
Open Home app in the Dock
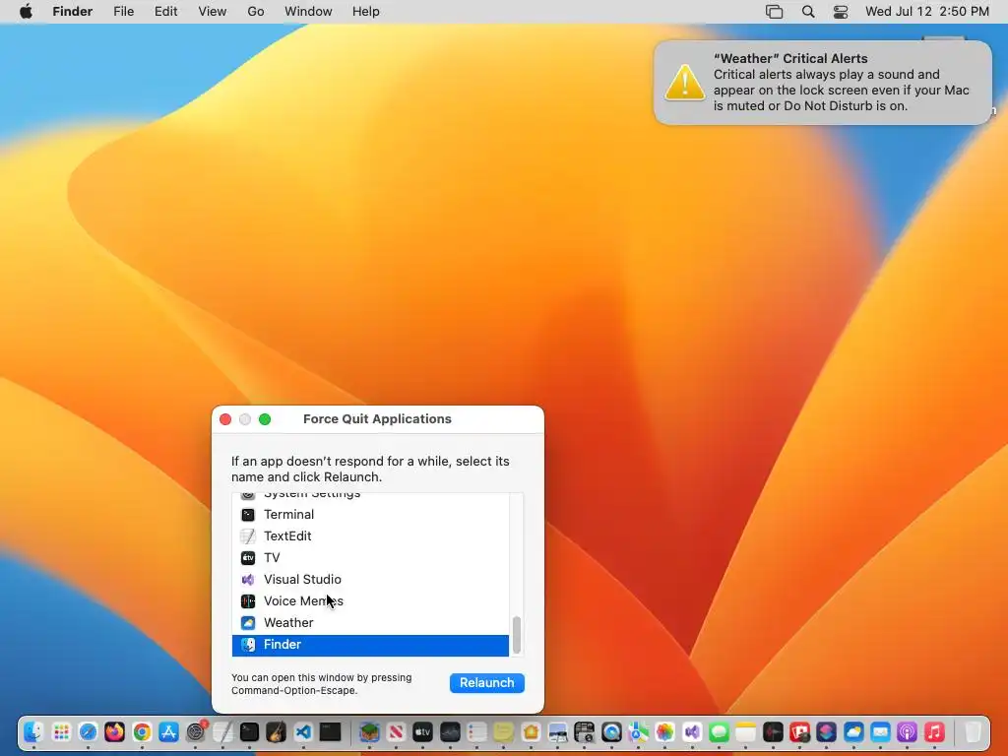point(531,731)
